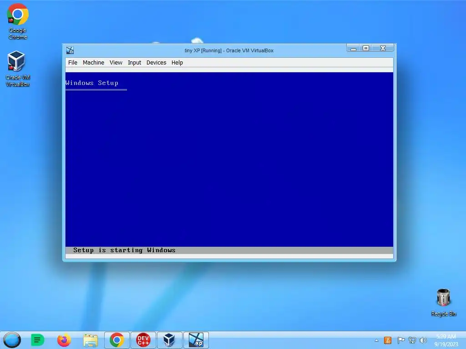
Task: Open the Machine menu
Action: [x=93, y=63]
